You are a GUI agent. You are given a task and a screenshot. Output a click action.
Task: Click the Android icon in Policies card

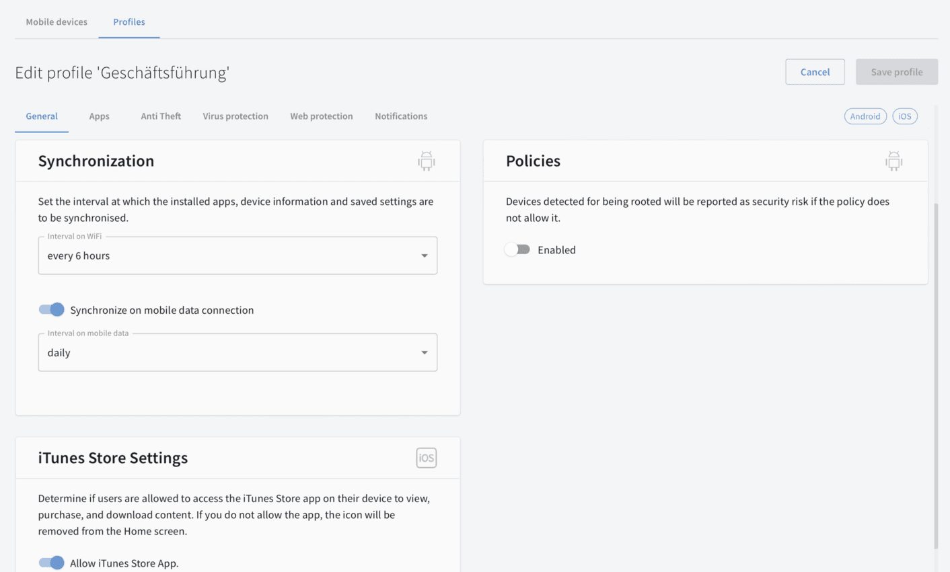click(x=893, y=161)
